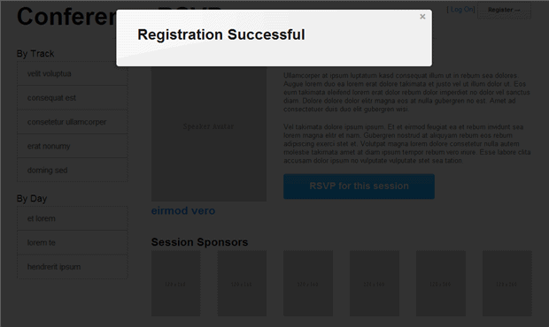Click the Register button
The height and width of the screenshot is (327, 549).
(x=504, y=10)
